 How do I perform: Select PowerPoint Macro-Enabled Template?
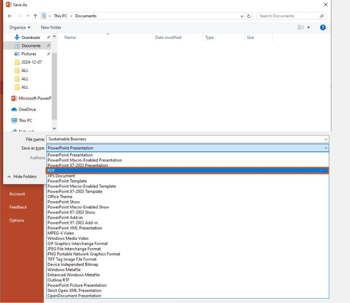(188, 186)
